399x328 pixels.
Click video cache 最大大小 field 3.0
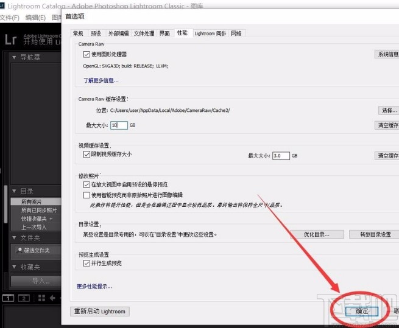tap(281, 156)
